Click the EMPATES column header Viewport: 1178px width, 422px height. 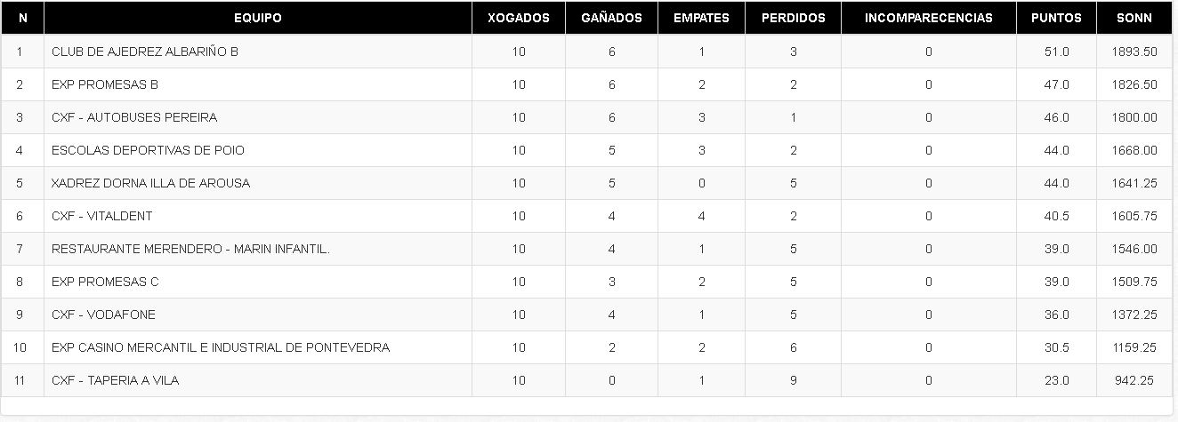701,18
